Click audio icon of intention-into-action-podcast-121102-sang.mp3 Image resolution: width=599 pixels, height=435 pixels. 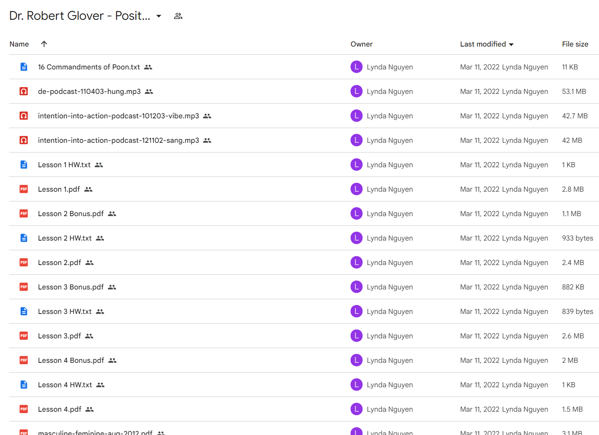(x=24, y=140)
